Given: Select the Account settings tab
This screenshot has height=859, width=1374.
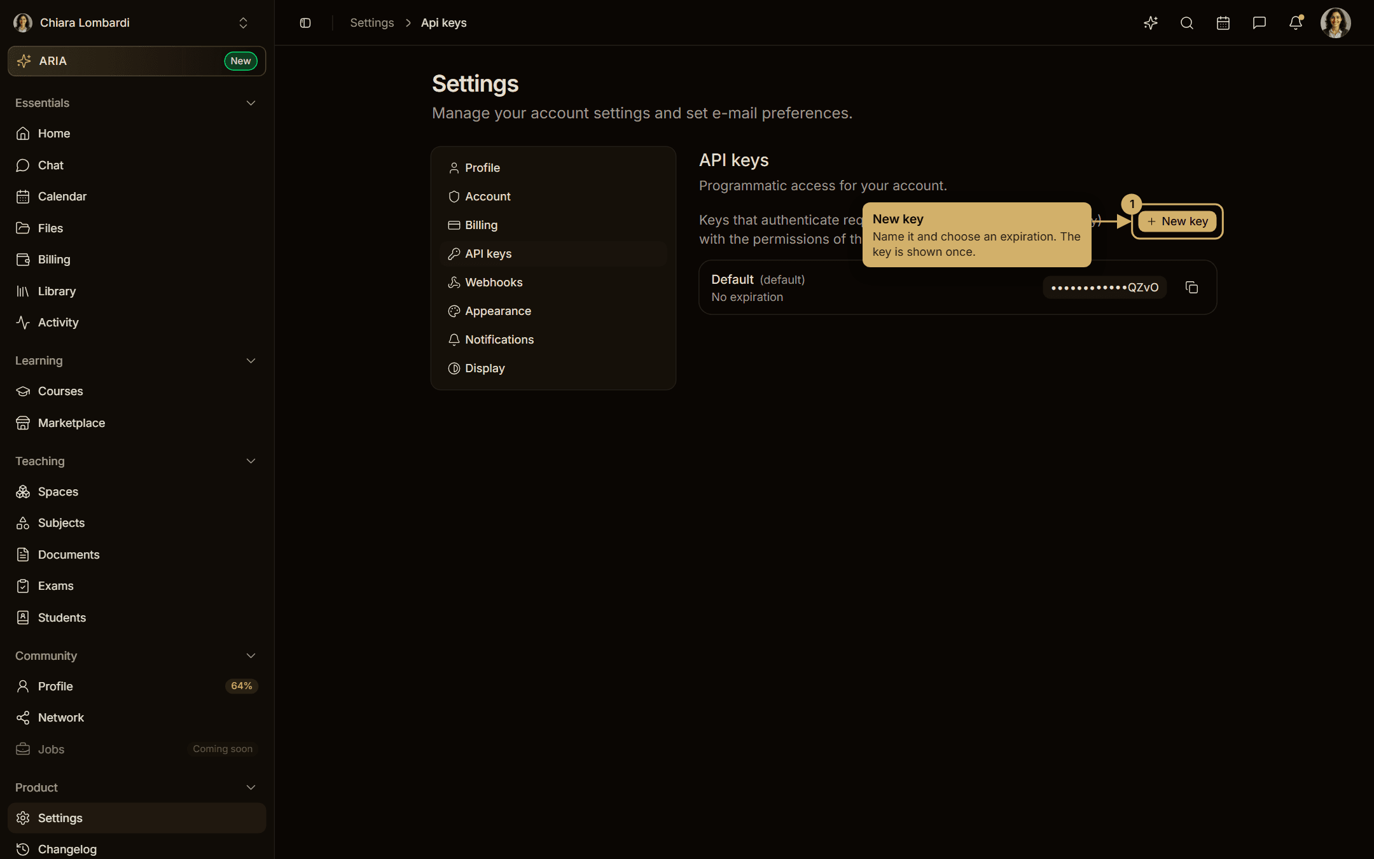Looking at the screenshot, I should [x=553, y=197].
